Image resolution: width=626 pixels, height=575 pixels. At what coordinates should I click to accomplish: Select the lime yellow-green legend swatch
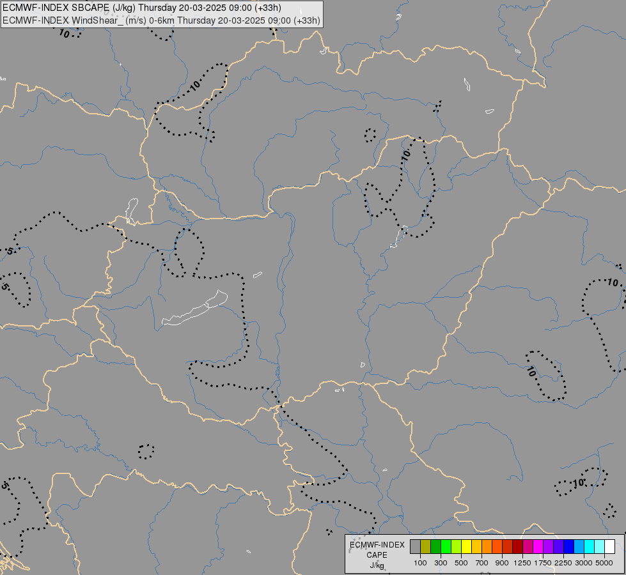457,547
